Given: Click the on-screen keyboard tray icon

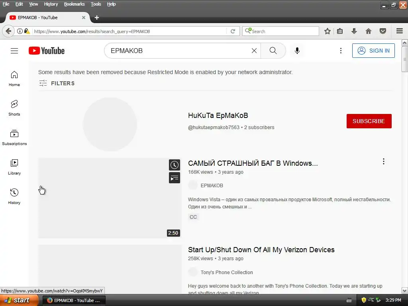Looking at the screenshot, I should 349,300.
